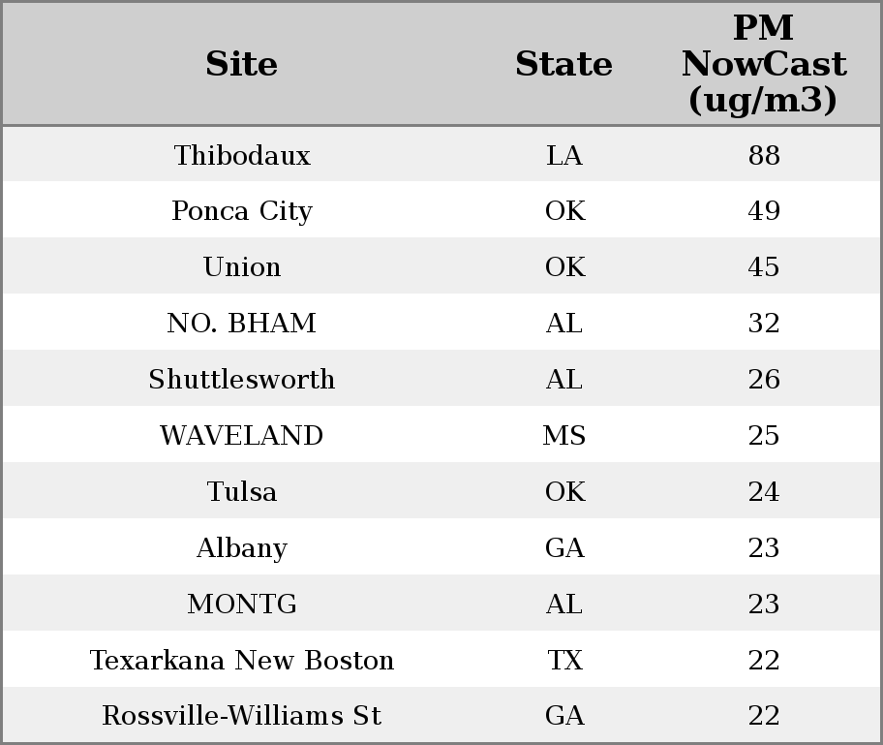Select Texarkana New Boston site cell

point(242,661)
